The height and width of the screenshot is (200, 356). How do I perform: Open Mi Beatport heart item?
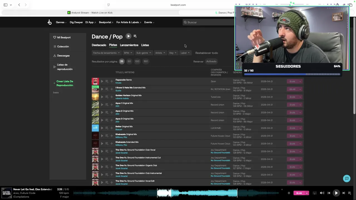(x=62, y=37)
